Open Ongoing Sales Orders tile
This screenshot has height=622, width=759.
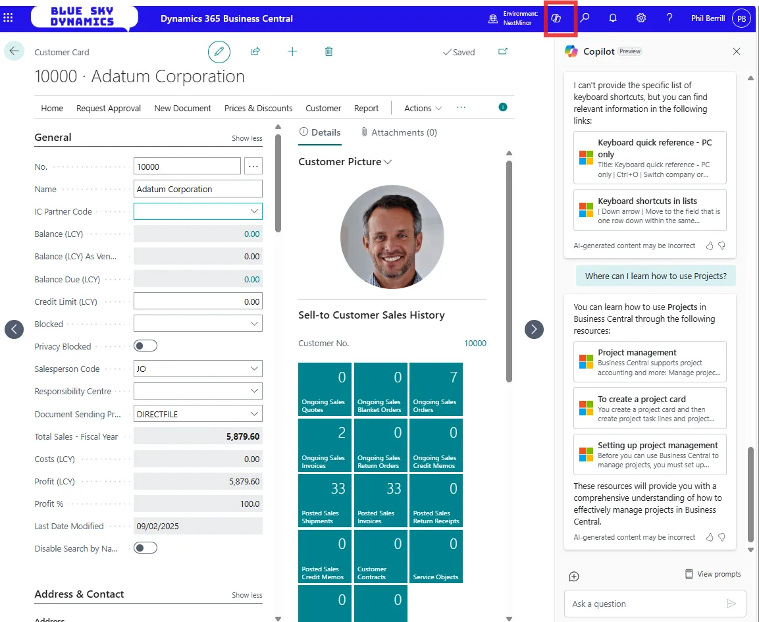click(x=436, y=389)
